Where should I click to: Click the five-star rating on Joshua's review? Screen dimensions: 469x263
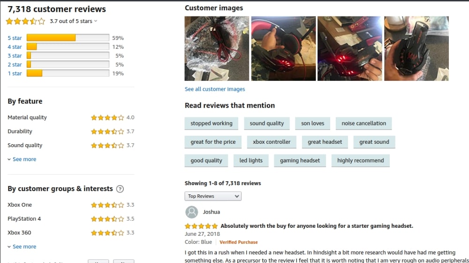201,226
